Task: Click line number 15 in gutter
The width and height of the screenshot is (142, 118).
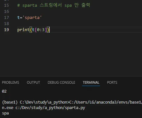Action: pyautogui.click(x=6, y=5)
